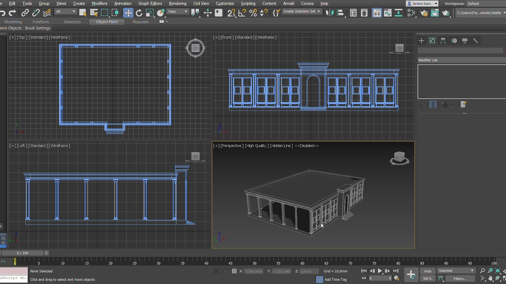Toggle Auto Key mode
The image size is (506, 284).
coord(428,271)
